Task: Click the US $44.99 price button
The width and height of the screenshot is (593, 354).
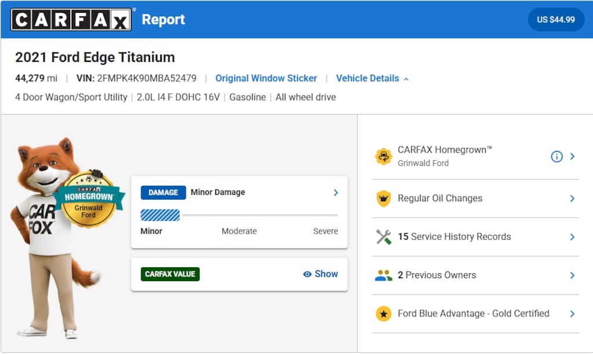Action: click(x=555, y=20)
